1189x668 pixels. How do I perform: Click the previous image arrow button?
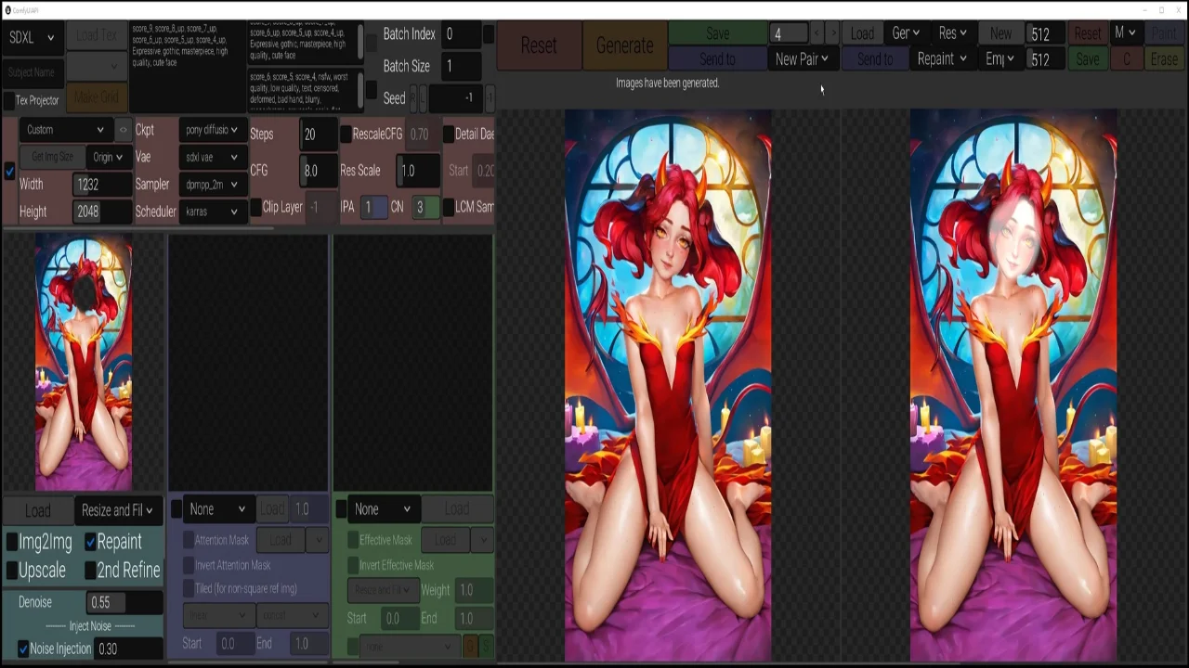(817, 33)
